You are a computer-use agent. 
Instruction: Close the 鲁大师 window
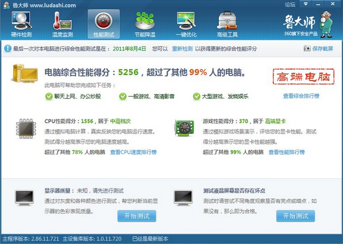[333, 4]
